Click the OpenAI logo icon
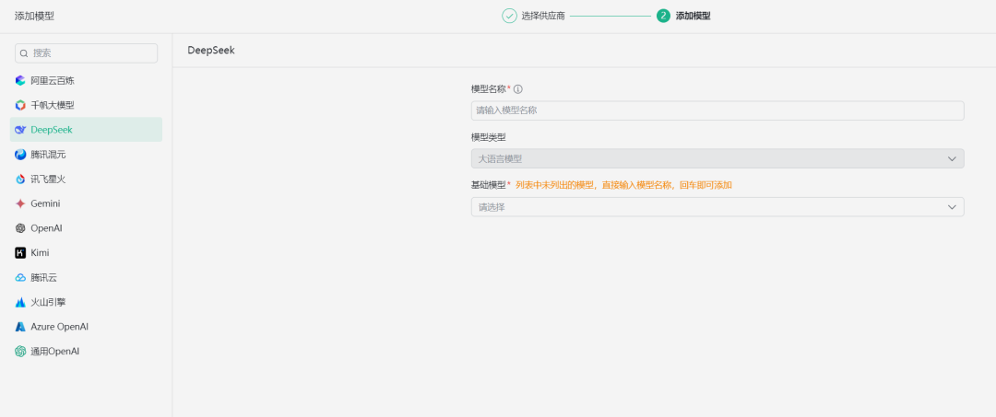Viewport: 996px width, 417px height. pos(20,228)
